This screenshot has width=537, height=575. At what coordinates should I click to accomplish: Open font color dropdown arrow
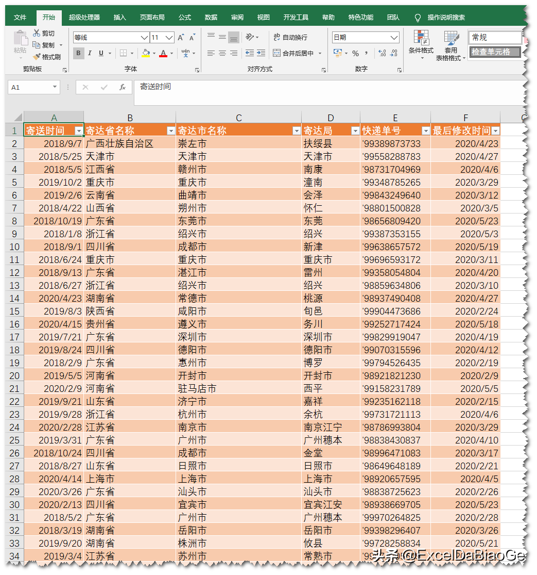[x=171, y=54]
